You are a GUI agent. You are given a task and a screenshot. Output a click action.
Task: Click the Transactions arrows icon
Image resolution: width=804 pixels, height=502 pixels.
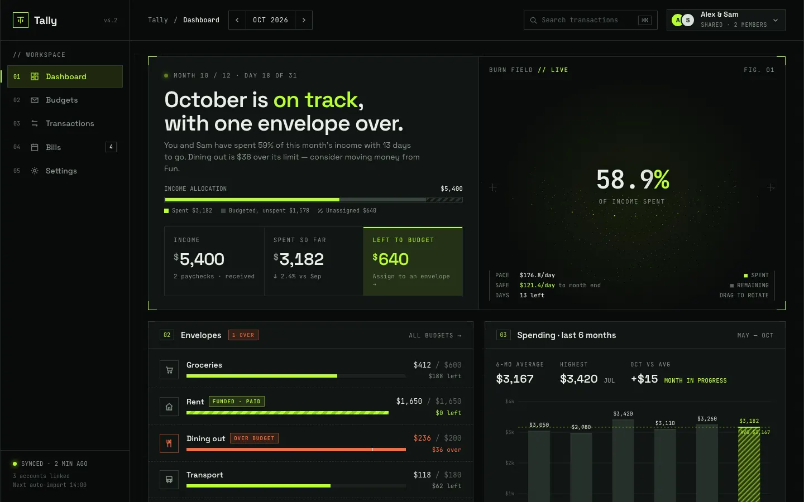[35, 123]
